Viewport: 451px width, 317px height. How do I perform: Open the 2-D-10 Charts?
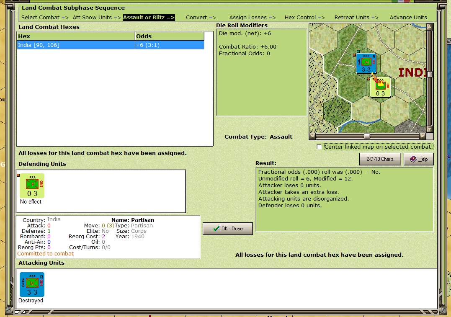pyautogui.click(x=380, y=159)
